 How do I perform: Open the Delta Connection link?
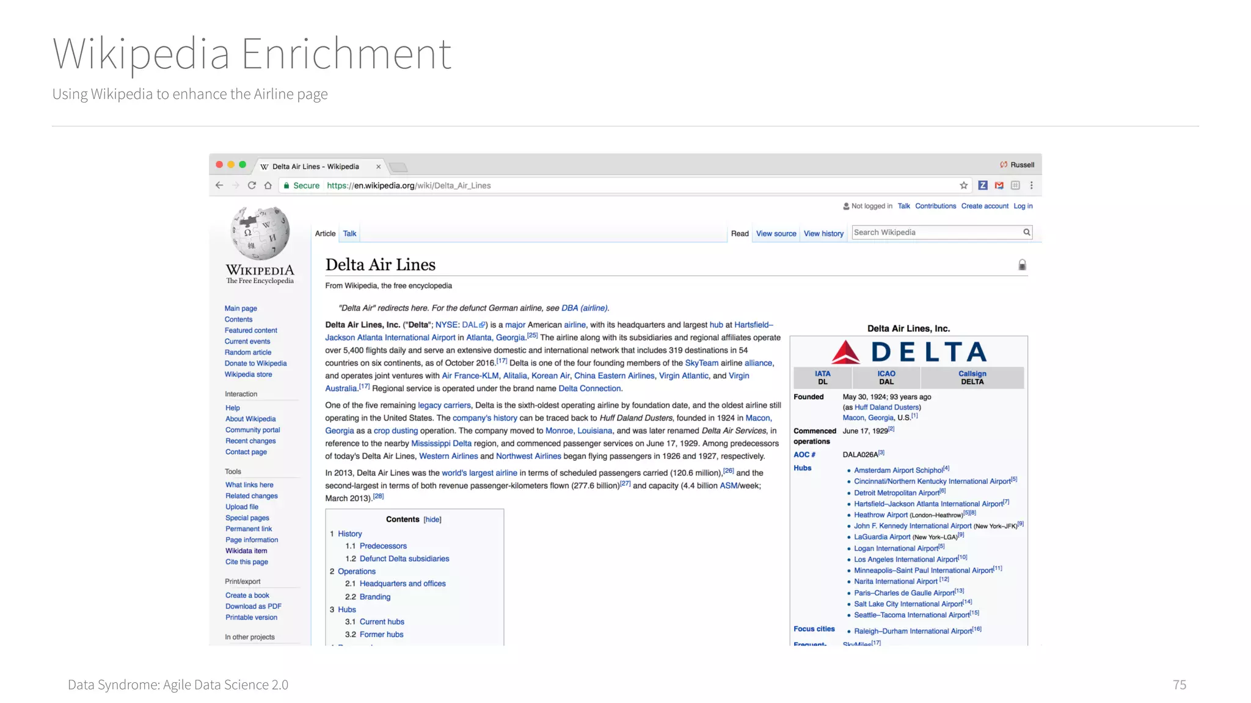[589, 389]
